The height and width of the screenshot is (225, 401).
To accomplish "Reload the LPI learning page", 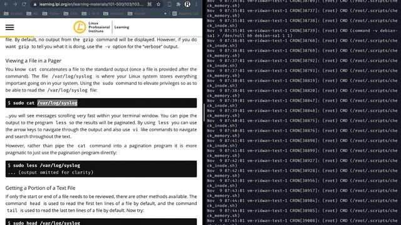I will click(24, 4).
